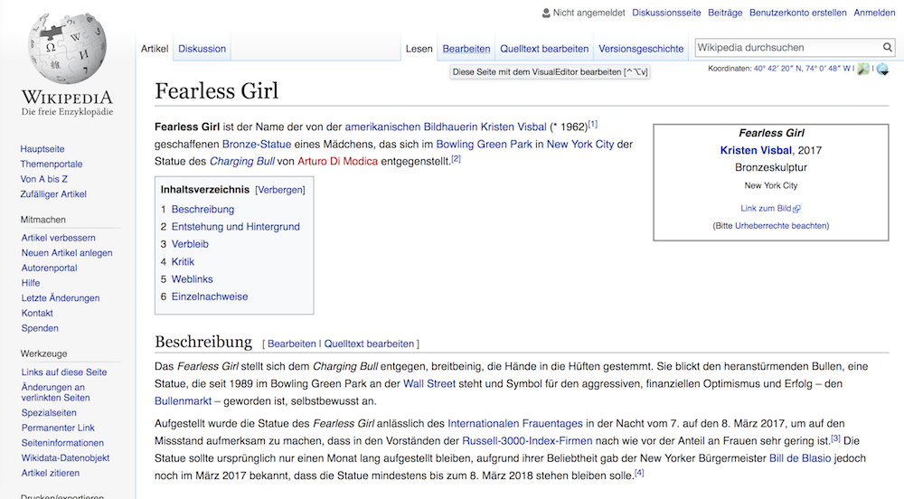Click the globe icon beside the coordinates

pyautogui.click(x=882, y=70)
